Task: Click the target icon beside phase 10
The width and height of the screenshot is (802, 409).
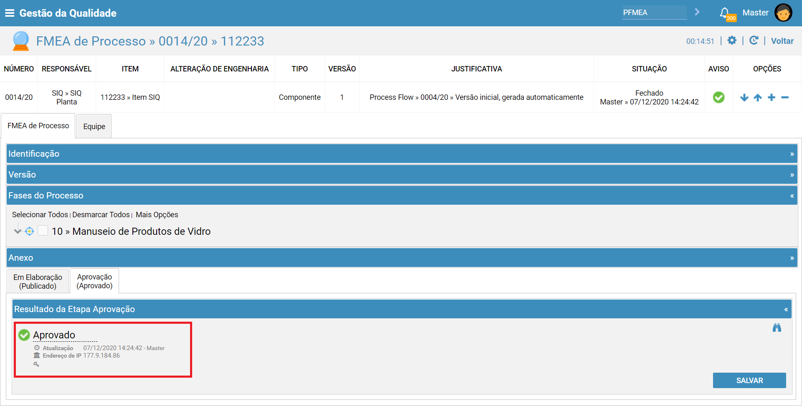Action: pyautogui.click(x=29, y=231)
